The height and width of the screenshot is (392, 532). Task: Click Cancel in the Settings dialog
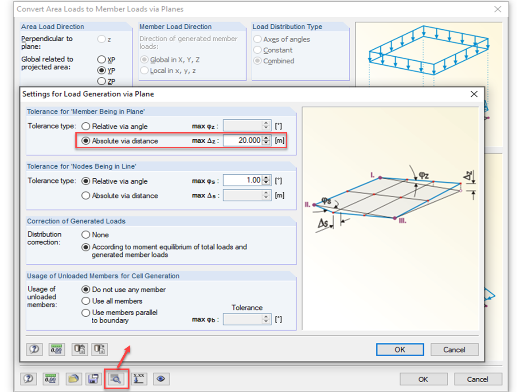click(x=454, y=349)
